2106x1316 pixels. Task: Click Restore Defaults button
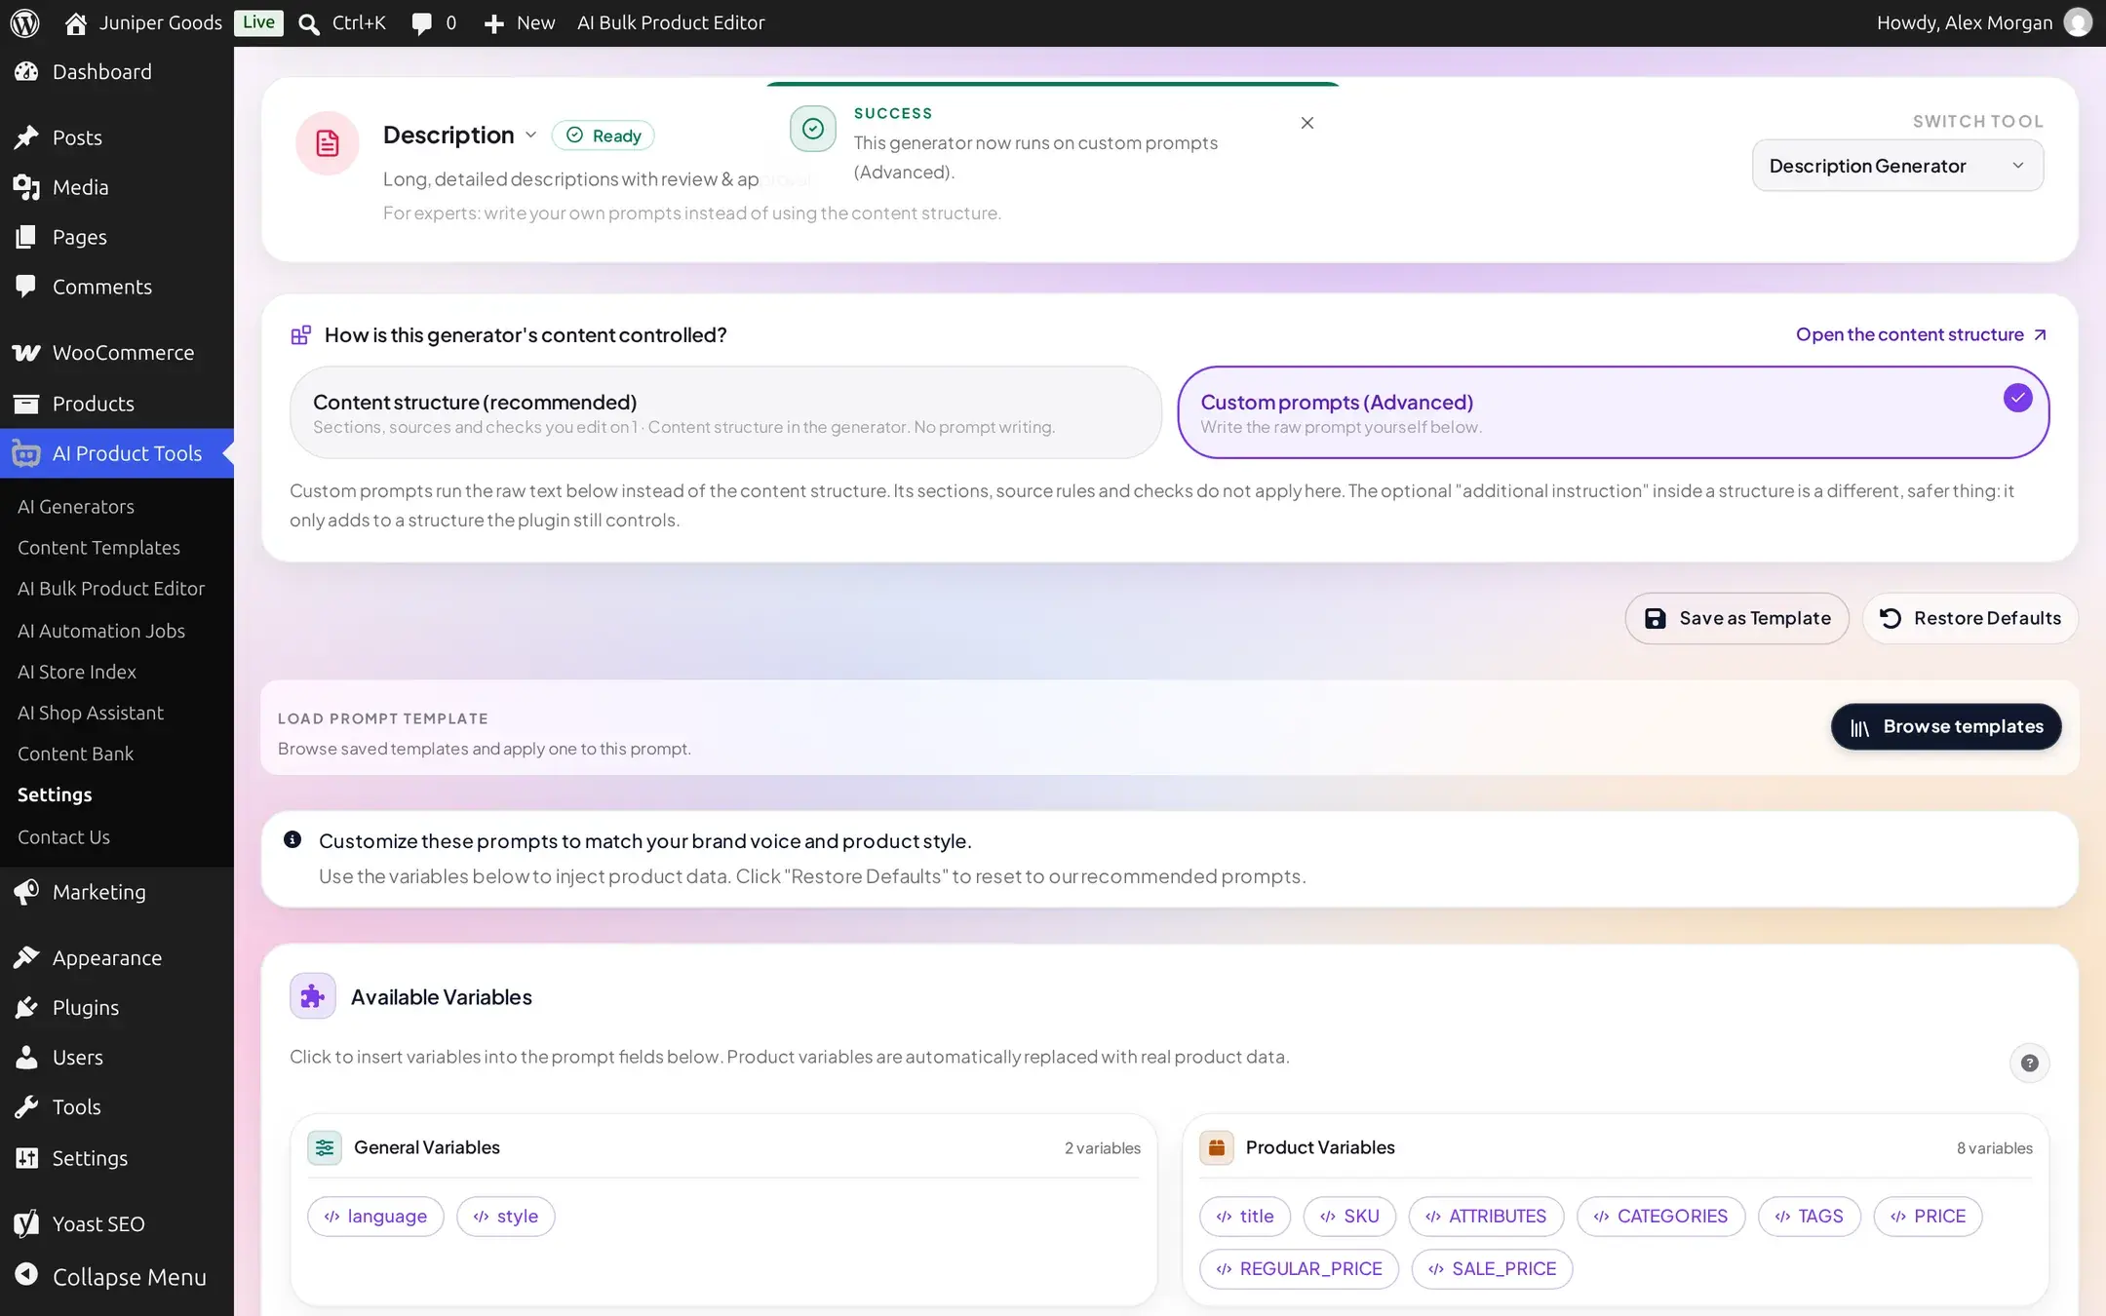[x=1969, y=618]
